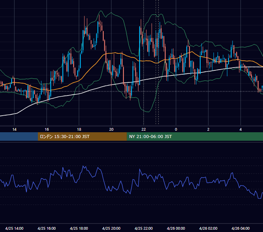The image size is (263, 232).
Task: Click the hour label 4 on time axis
Action: pyautogui.click(x=241, y=130)
